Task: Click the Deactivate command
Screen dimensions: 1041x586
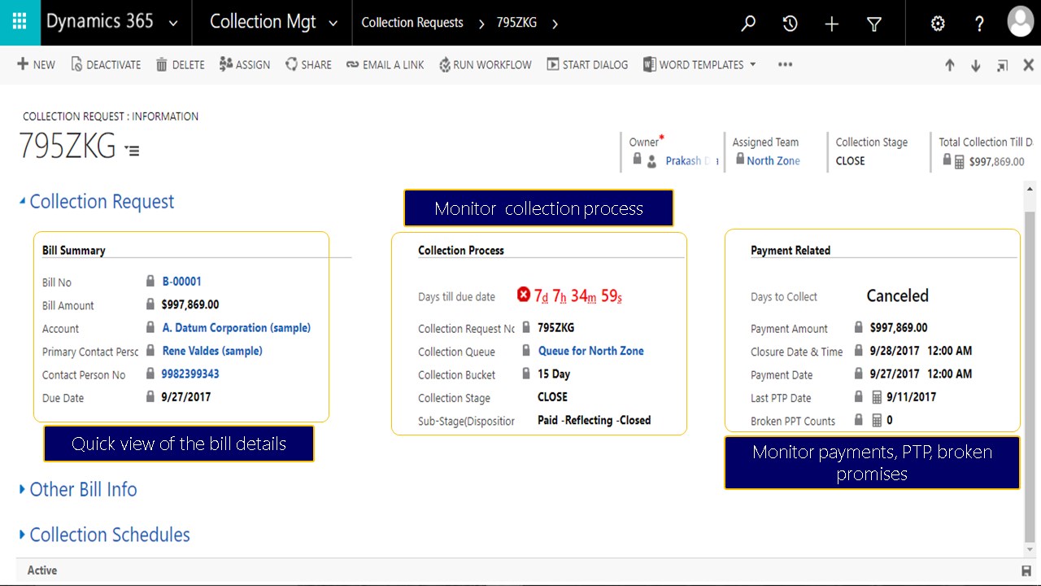Action: click(x=106, y=65)
